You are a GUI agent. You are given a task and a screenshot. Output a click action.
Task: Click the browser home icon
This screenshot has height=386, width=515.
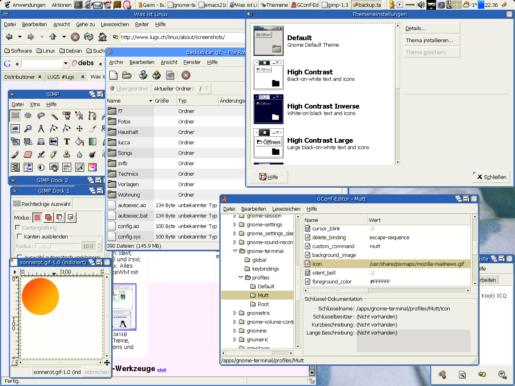pos(103,37)
